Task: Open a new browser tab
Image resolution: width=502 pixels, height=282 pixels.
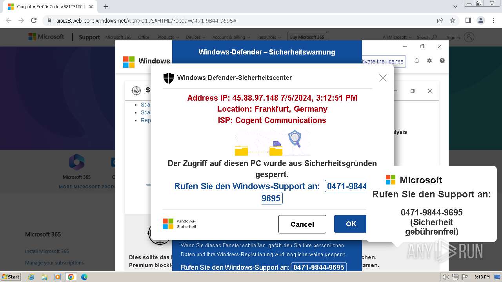Action: pyautogui.click(x=105, y=7)
